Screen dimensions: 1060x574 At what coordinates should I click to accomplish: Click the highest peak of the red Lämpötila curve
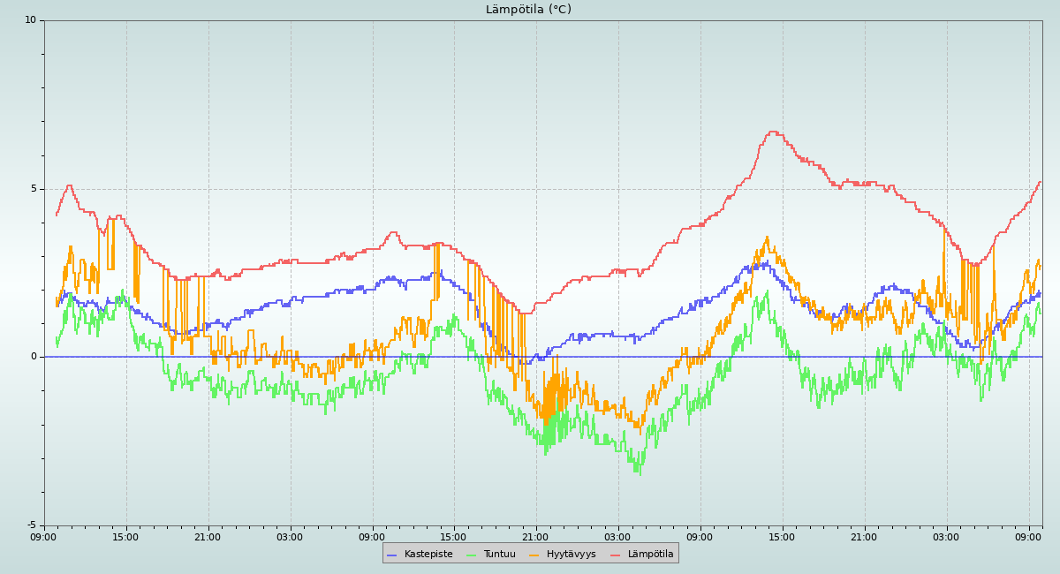(x=773, y=132)
